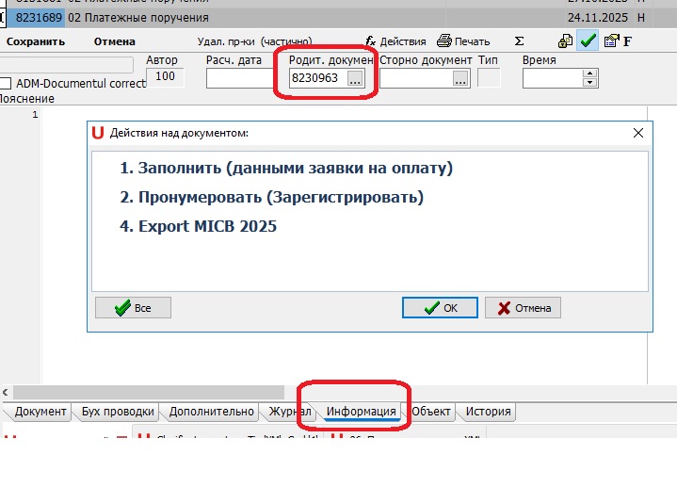677x487 pixels.
Task: Click Удал. пр-ки (частично) toolbar item
Action: tap(255, 41)
